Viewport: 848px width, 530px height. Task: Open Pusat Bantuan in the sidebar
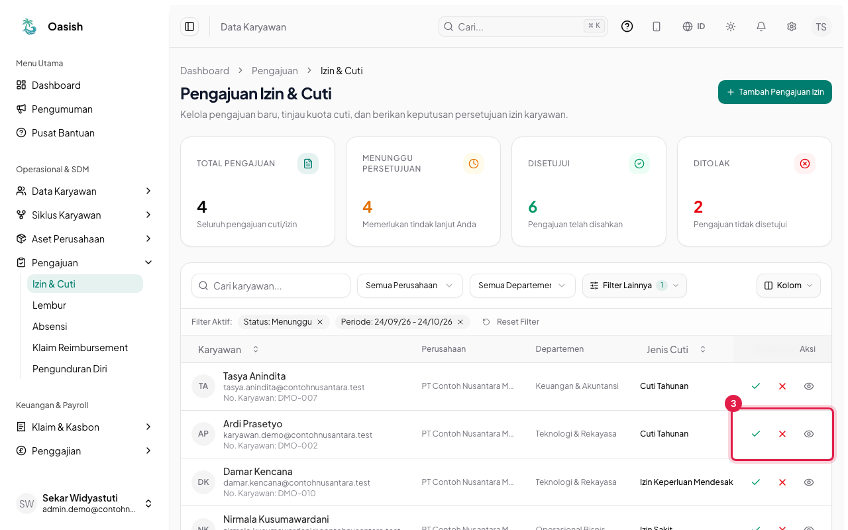pyautogui.click(x=85, y=133)
